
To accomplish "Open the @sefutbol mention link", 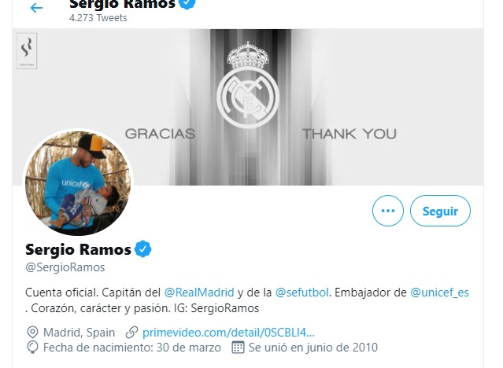I will pyautogui.click(x=301, y=293).
